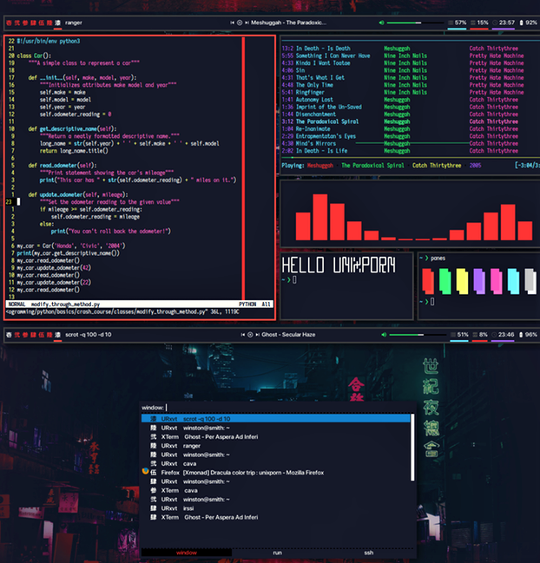Mute via speaker icon in scrot bar
This screenshot has width=540, height=563.
384,335
